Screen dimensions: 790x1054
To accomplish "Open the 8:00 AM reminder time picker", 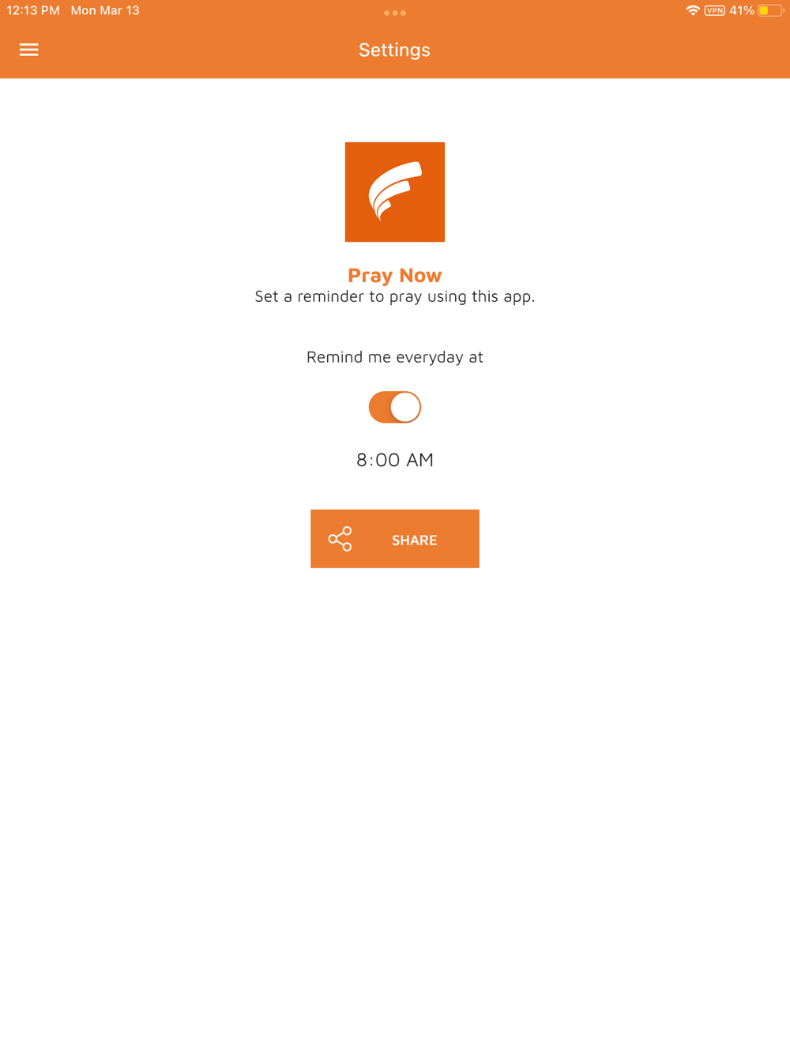I will [395, 460].
